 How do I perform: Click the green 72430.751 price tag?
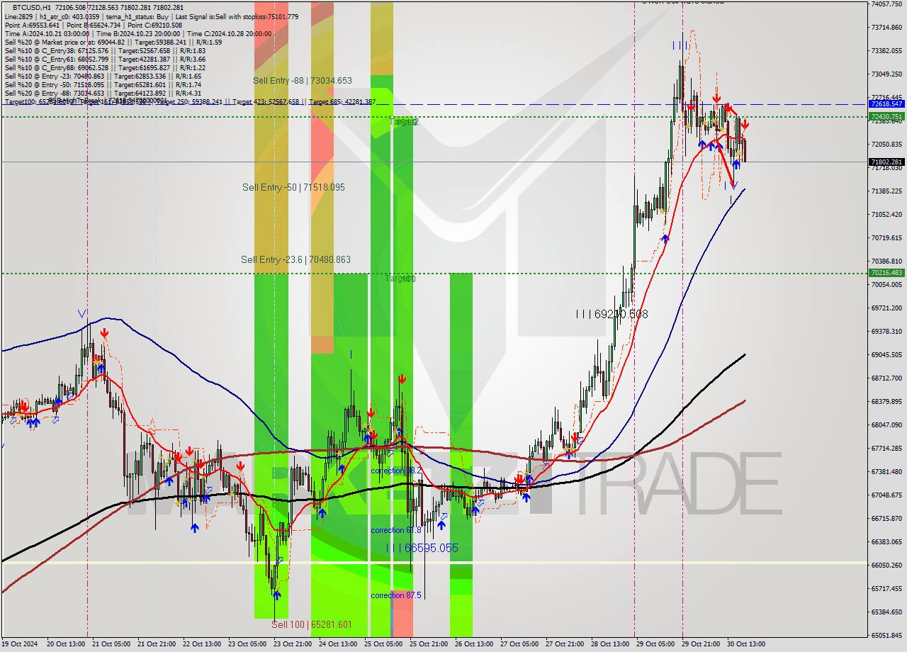(x=886, y=116)
